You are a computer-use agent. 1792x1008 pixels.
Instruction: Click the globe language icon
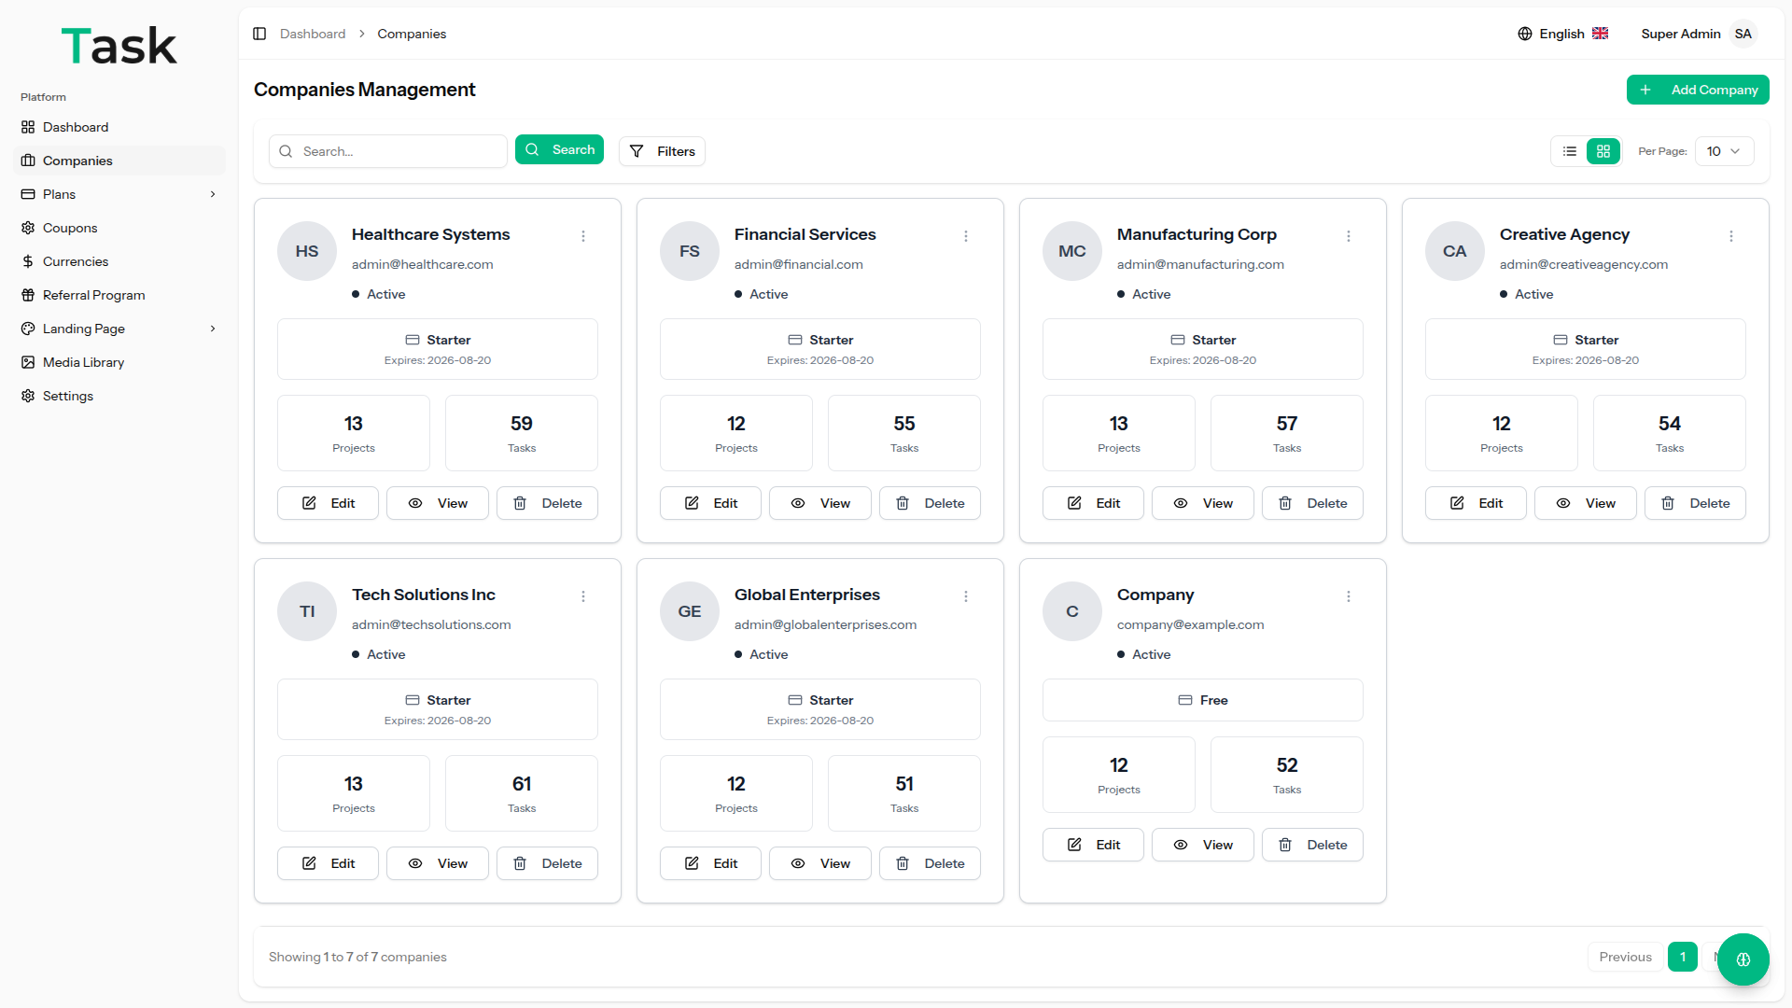tap(1525, 34)
